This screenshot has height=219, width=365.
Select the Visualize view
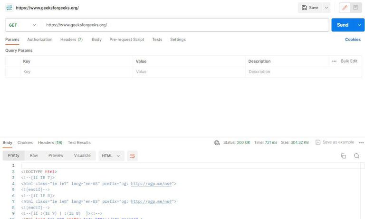click(82, 156)
